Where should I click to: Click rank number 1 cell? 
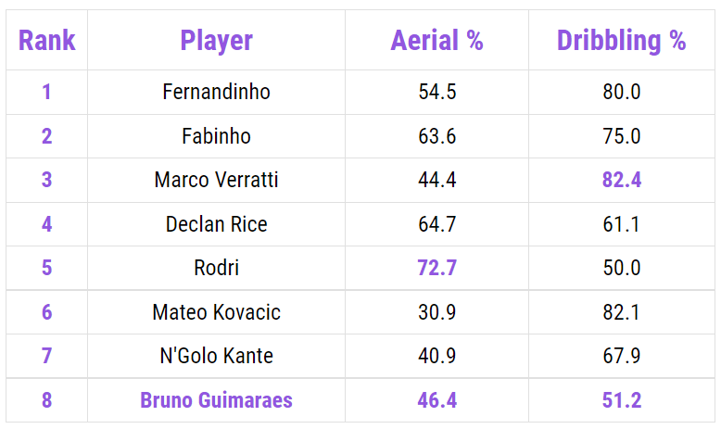(x=46, y=93)
